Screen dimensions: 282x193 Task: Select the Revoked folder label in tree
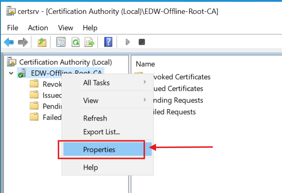pyautogui.click(x=52, y=84)
